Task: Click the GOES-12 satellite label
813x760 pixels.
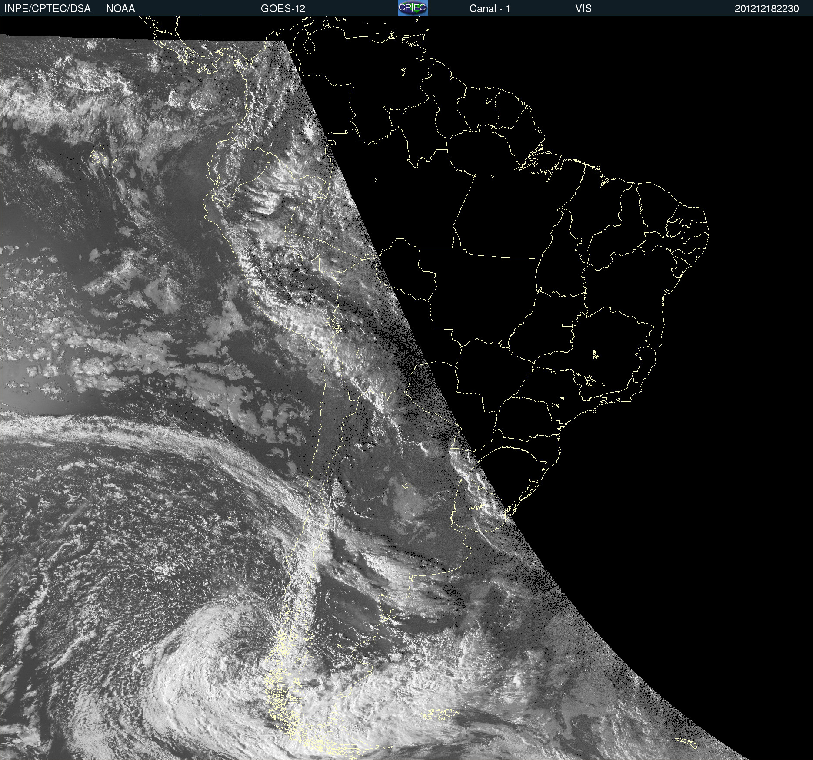Action: (283, 9)
